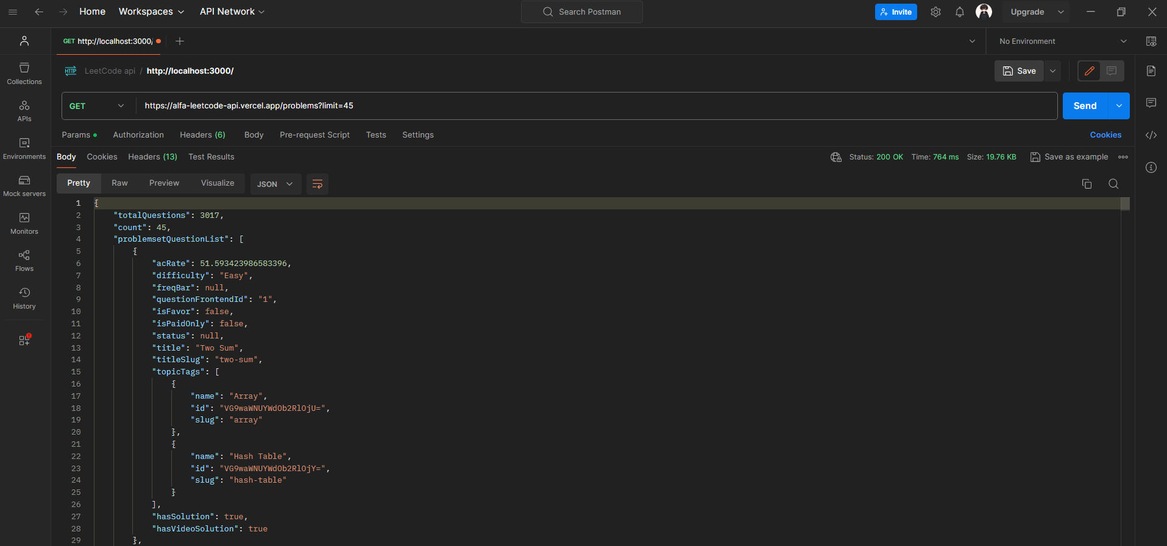Image resolution: width=1167 pixels, height=546 pixels.
Task: Switch to comment mode toggle
Action: pyautogui.click(x=1112, y=71)
